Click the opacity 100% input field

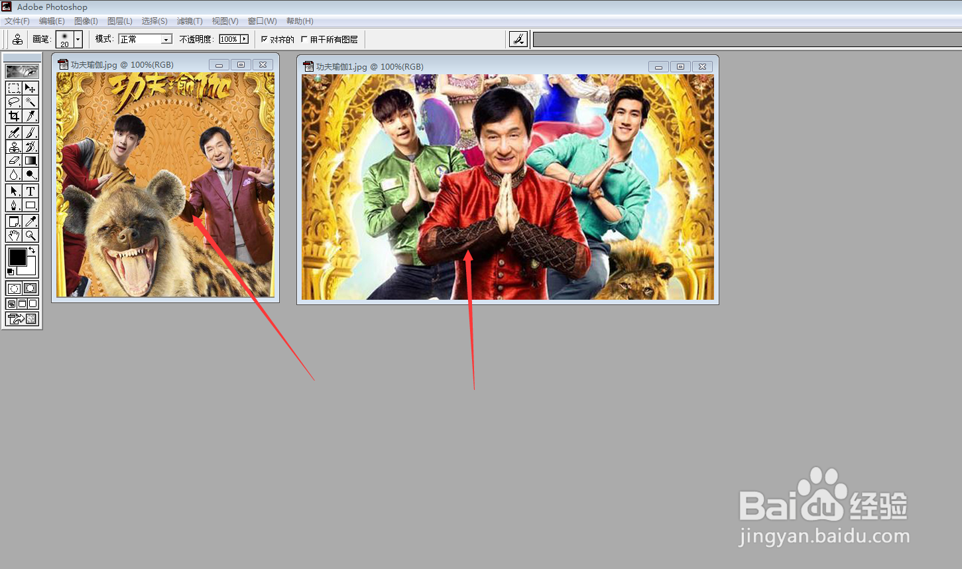(x=229, y=39)
